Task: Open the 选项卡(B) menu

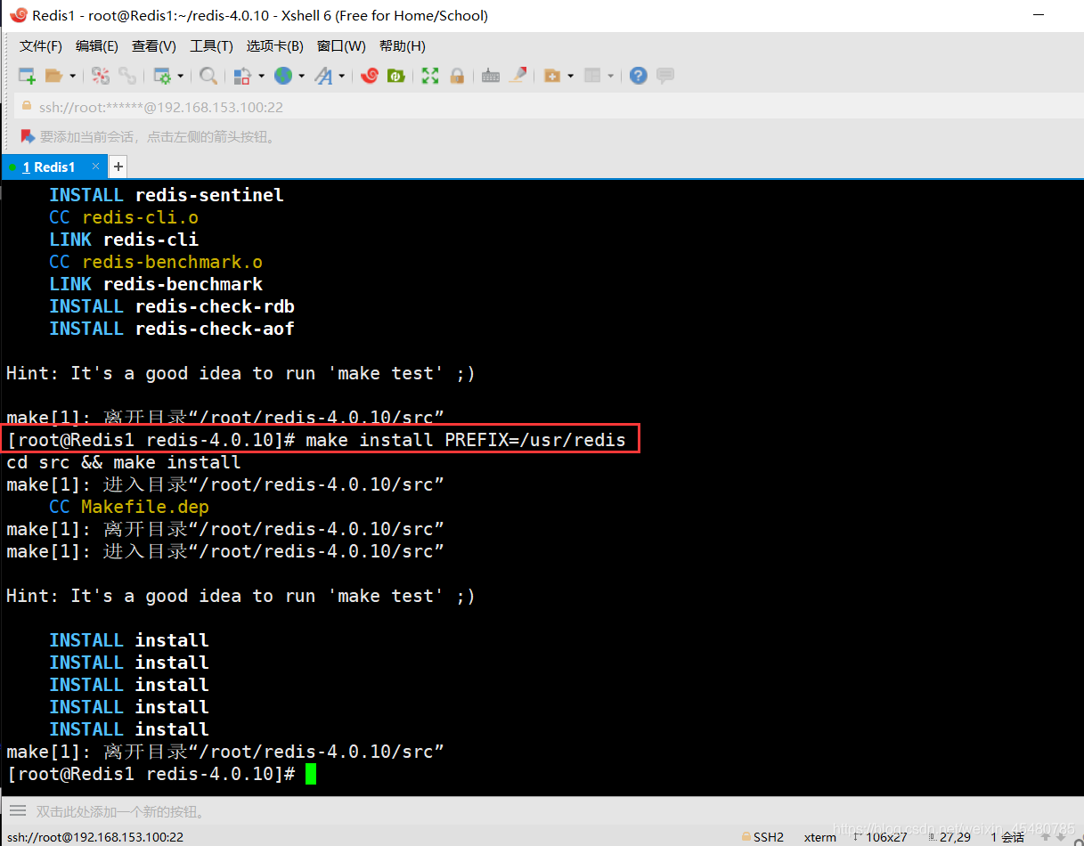Action: tap(275, 45)
